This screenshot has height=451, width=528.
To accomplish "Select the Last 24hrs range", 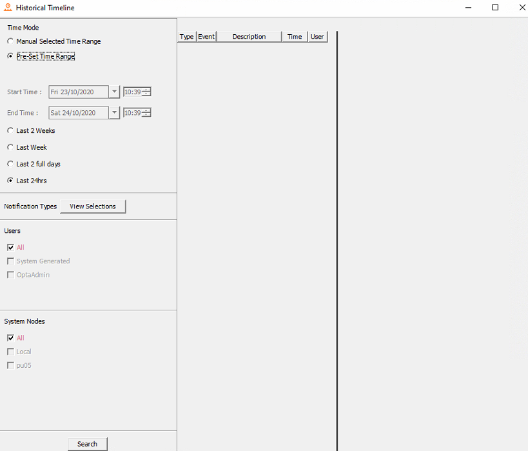I will point(10,181).
